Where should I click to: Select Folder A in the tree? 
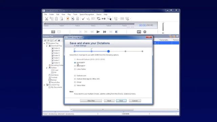[57, 48]
